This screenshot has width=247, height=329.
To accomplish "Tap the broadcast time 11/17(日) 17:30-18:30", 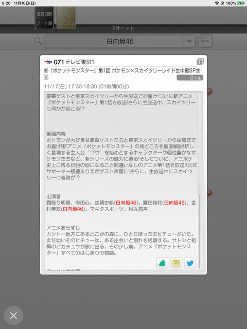I will (x=86, y=86).
